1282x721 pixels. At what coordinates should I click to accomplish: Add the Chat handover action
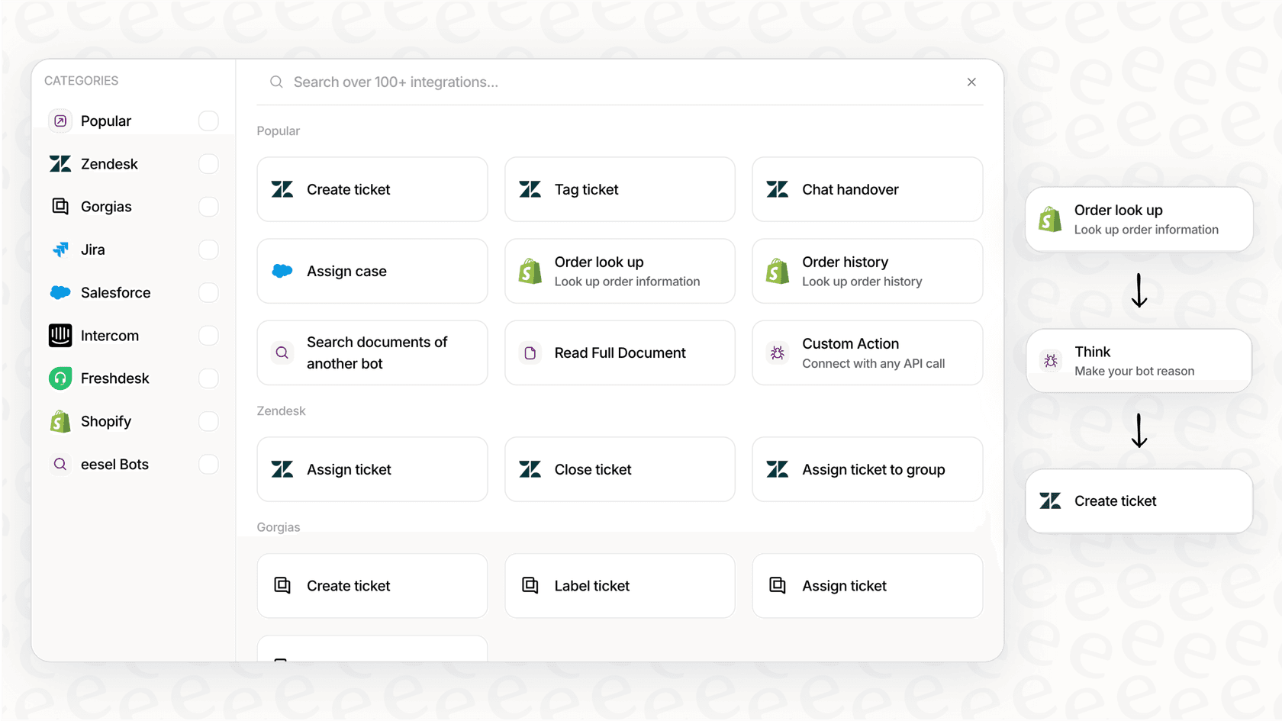(x=868, y=189)
